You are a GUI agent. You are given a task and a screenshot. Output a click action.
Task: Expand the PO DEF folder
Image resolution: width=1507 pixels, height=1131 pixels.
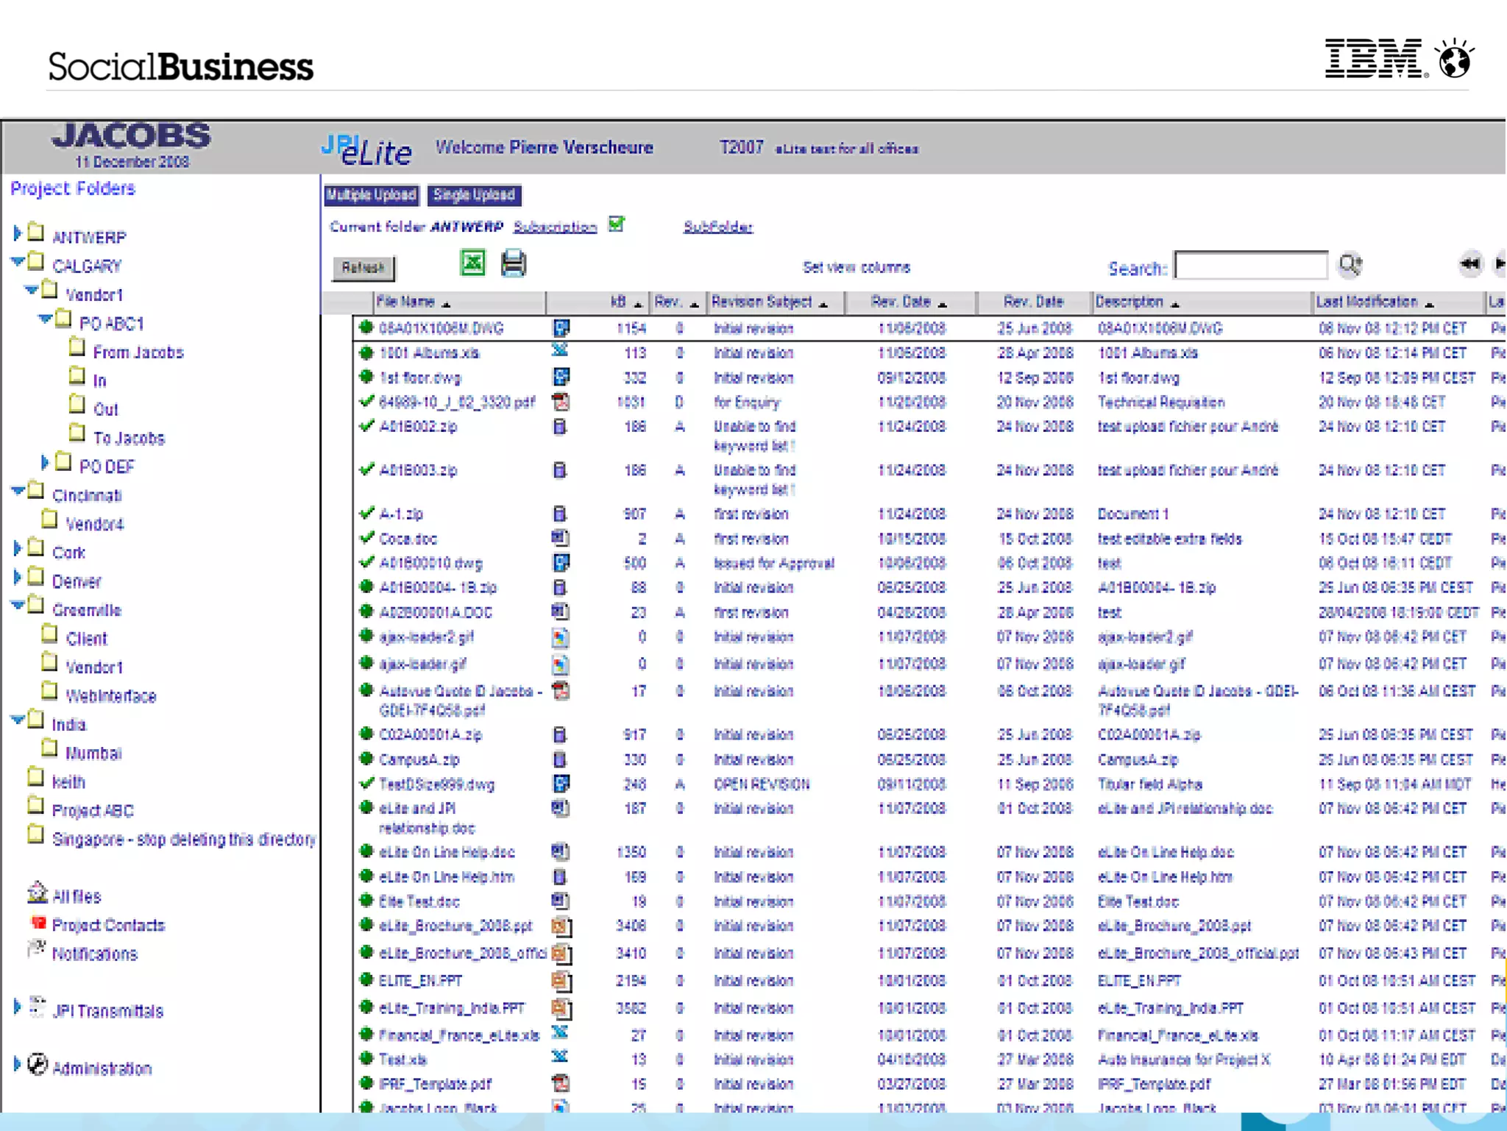45,462
